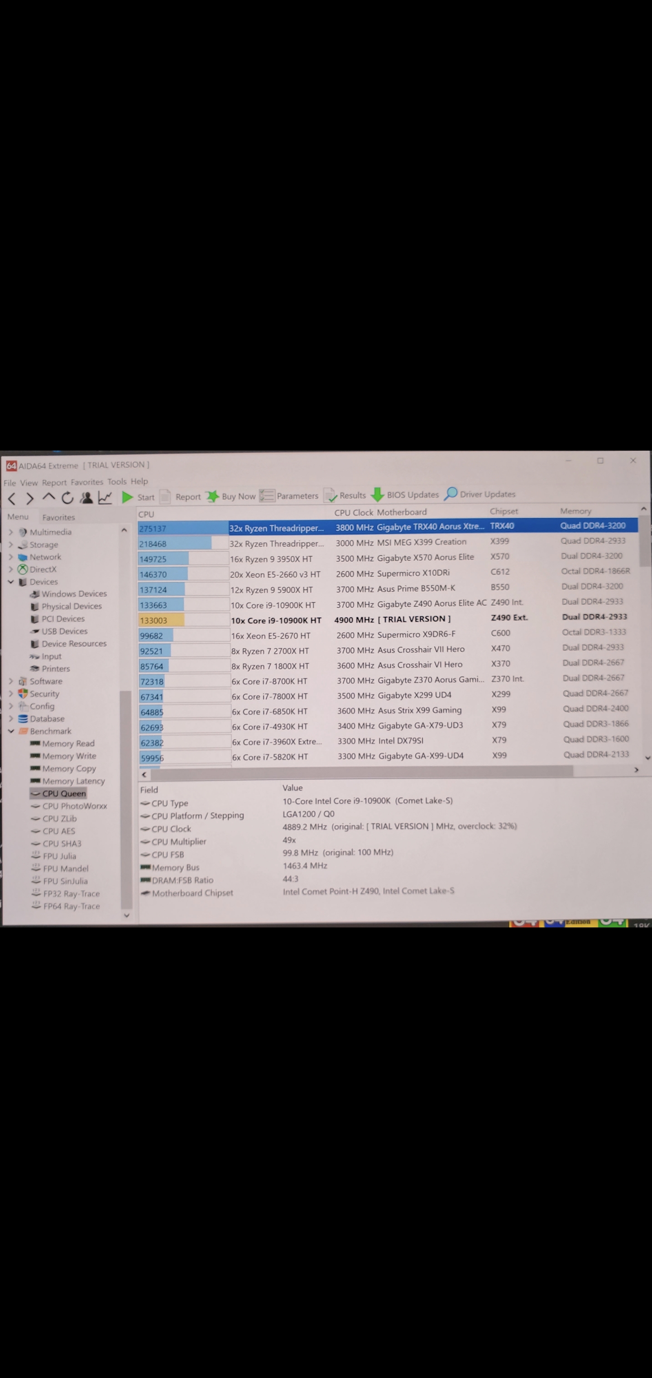The width and height of the screenshot is (652, 1378).
Task: Expand the Software tree node
Action: [11, 681]
